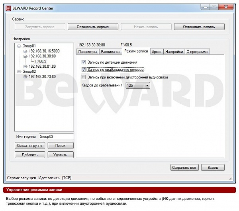Collapse the Group01 tree node

point(19,46)
